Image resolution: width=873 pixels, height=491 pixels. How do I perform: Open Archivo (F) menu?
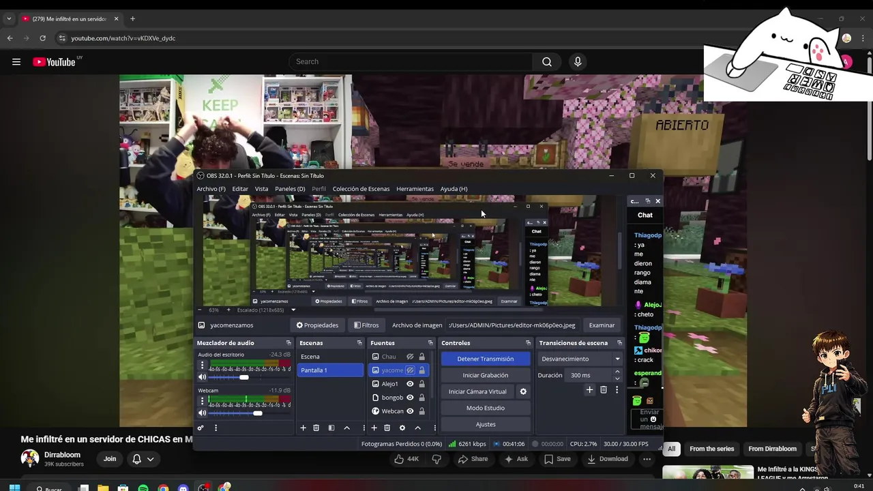(211, 189)
